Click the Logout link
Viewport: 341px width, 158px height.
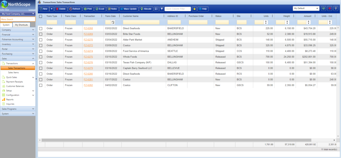click(32, 10)
